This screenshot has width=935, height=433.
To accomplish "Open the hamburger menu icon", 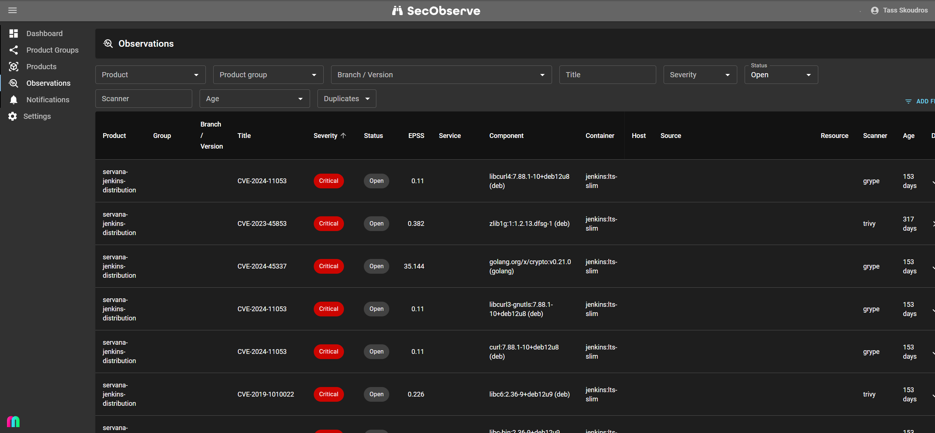I will coord(13,10).
